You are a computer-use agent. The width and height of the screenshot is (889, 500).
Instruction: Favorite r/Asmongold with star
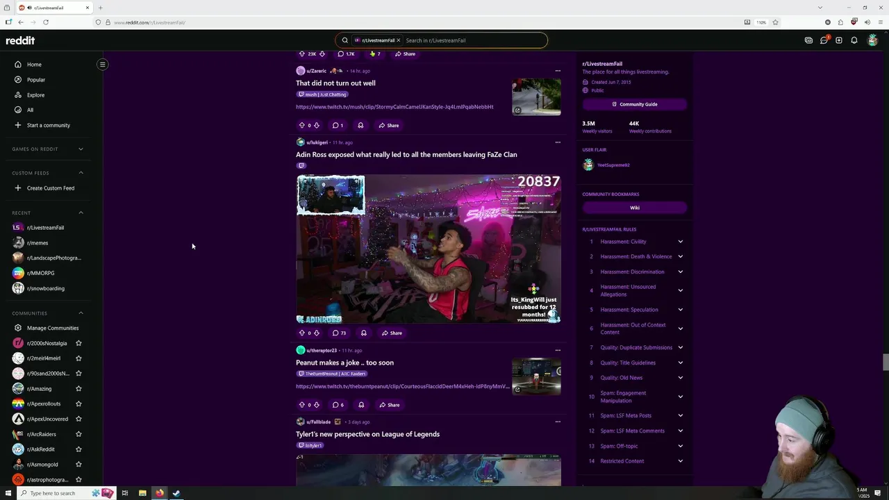pyautogui.click(x=78, y=465)
